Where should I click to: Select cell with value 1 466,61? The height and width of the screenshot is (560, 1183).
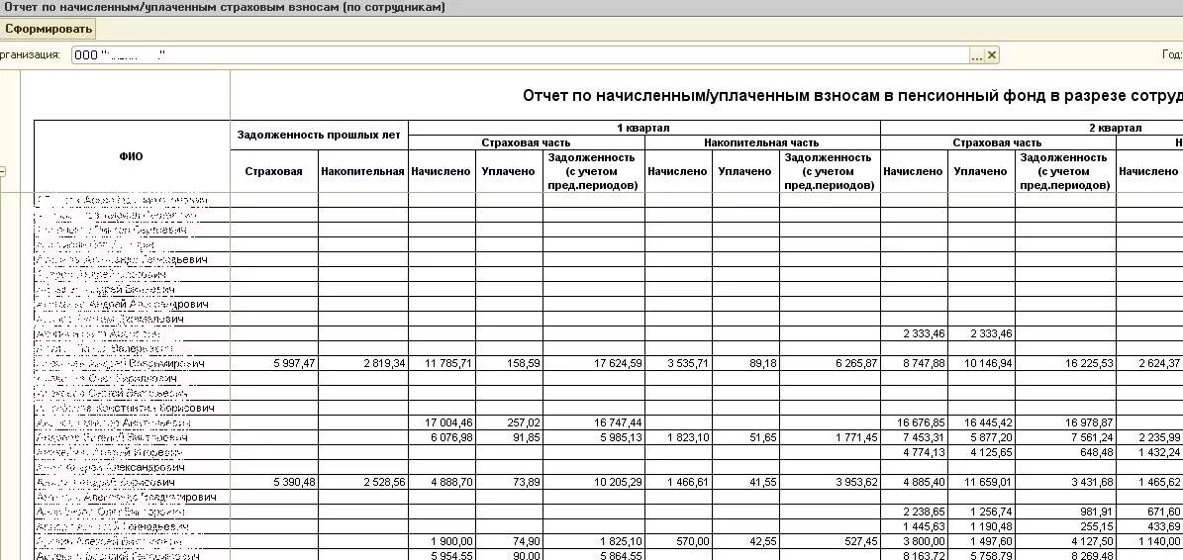click(679, 482)
